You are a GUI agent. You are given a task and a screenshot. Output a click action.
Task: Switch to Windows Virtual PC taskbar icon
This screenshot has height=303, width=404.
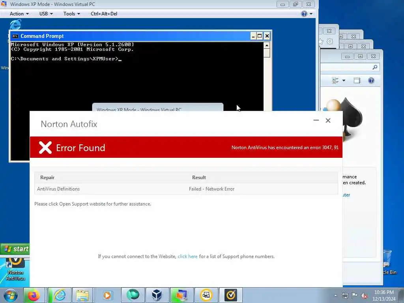click(181, 295)
